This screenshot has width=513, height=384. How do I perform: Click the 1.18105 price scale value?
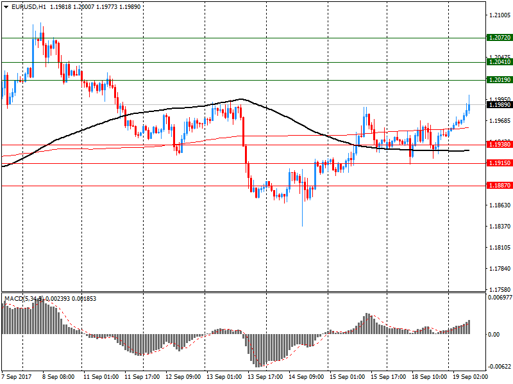point(500,248)
